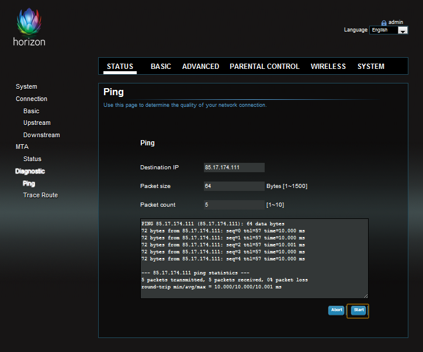Image resolution: width=423 pixels, height=352 pixels.
Task: Click the page description text under the Ping title
Action: [x=185, y=105]
